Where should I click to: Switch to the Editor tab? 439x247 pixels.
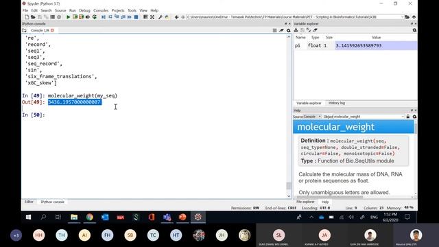pos(29,202)
